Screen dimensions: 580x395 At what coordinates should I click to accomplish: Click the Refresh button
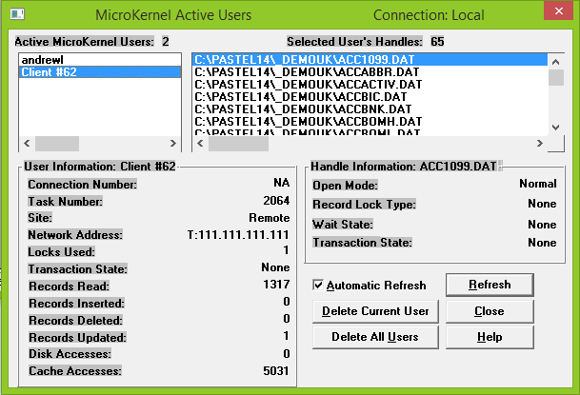click(490, 285)
